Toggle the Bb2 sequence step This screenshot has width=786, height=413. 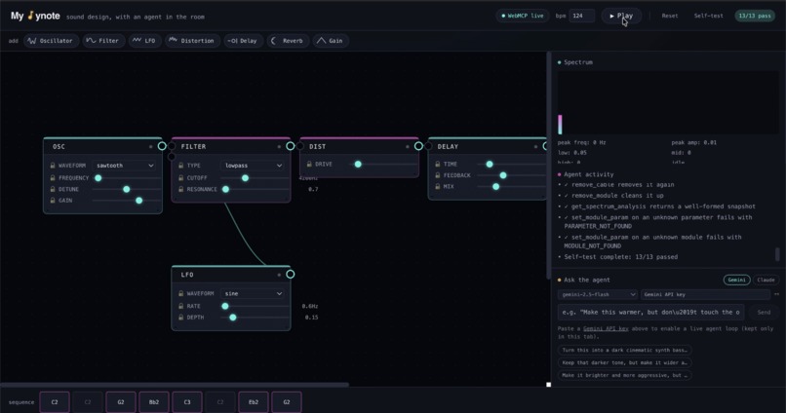154,402
